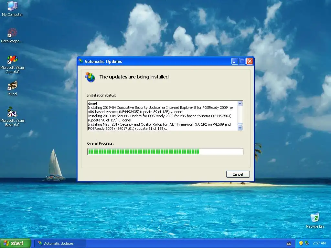Click the Automatic Updates title bar icon
The width and height of the screenshot is (331, 248).
[x=80, y=61]
